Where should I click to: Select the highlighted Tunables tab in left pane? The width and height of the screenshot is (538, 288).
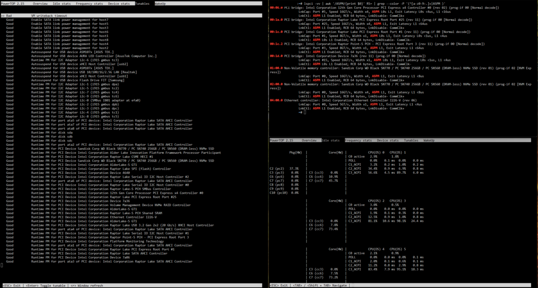point(142,3)
